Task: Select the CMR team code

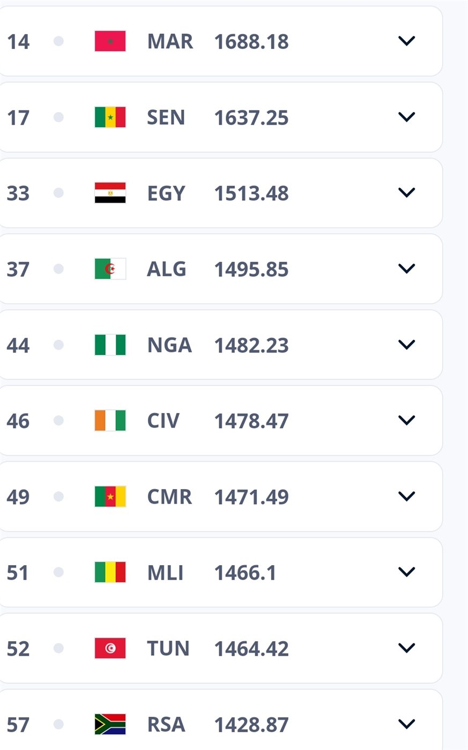Action: [x=169, y=497]
